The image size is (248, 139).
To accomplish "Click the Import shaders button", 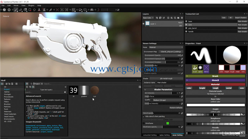I will coord(241,18).
